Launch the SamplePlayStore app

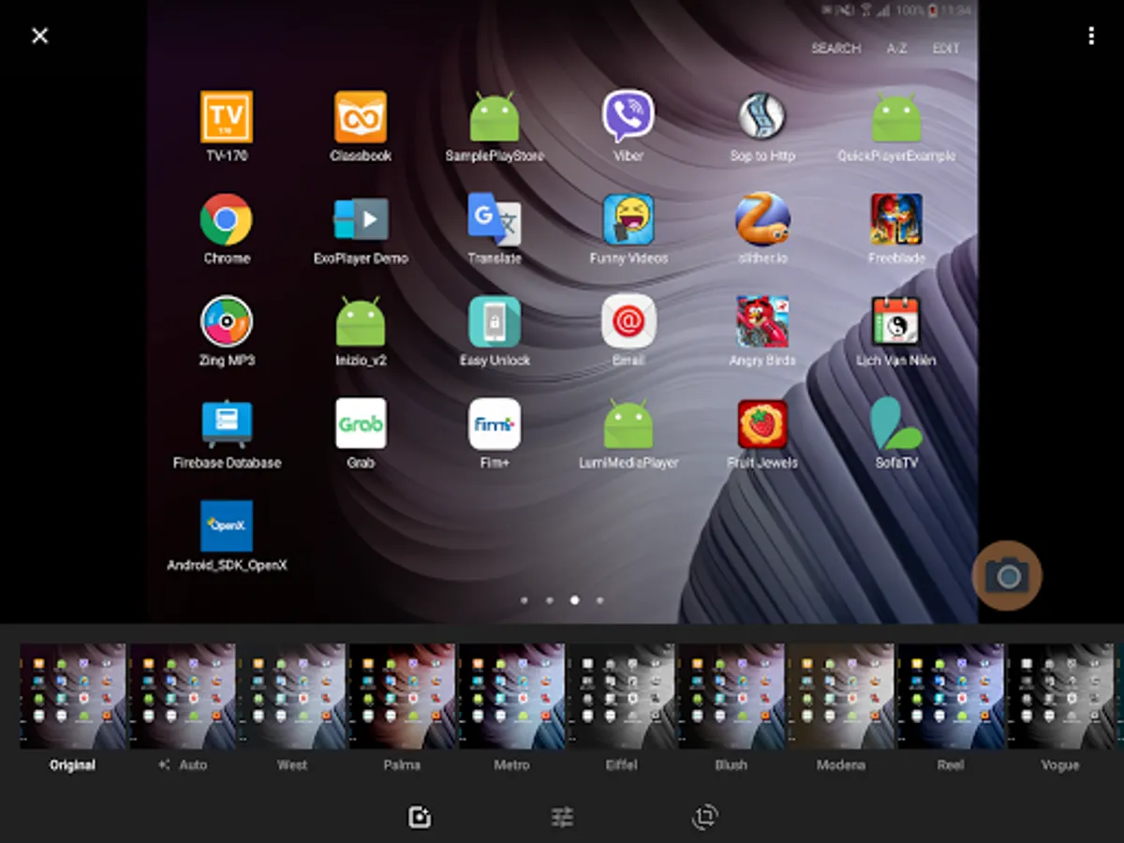click(x=495, y=117)
